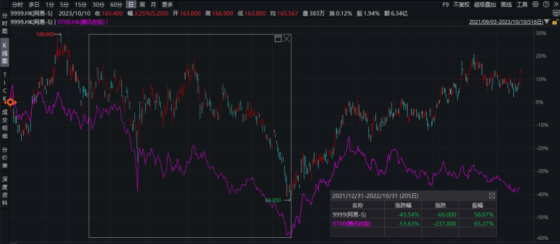Click the 画线 drawing button
The width and height of the screenshot is (560, 244).
click(506, 5)
